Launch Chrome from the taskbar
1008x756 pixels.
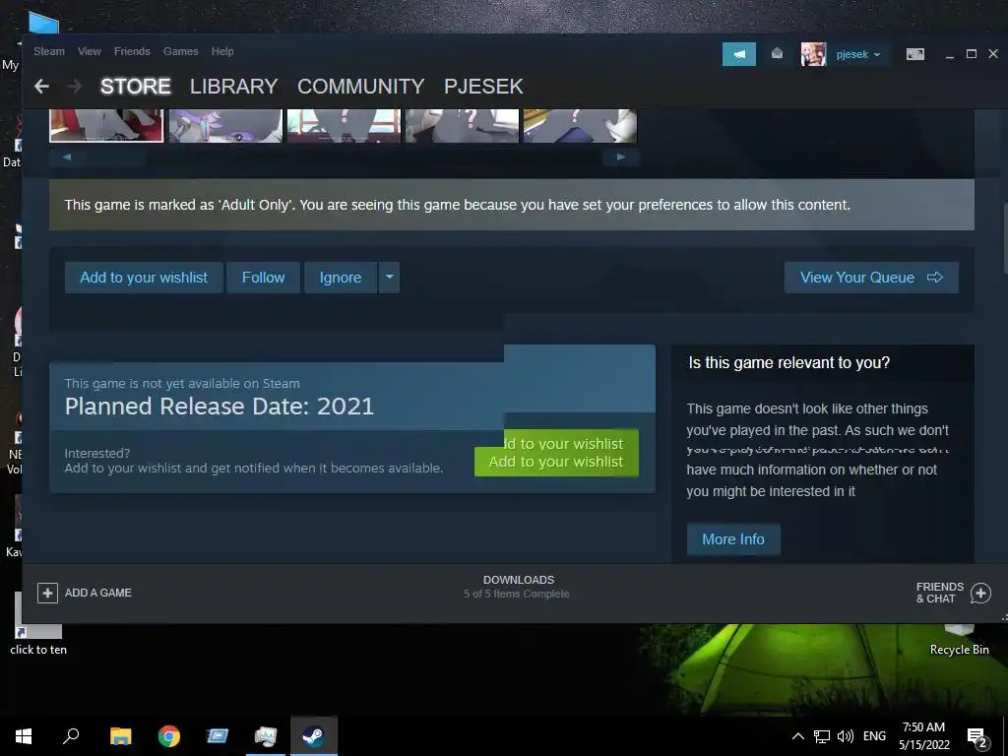[x=169, y=736]
